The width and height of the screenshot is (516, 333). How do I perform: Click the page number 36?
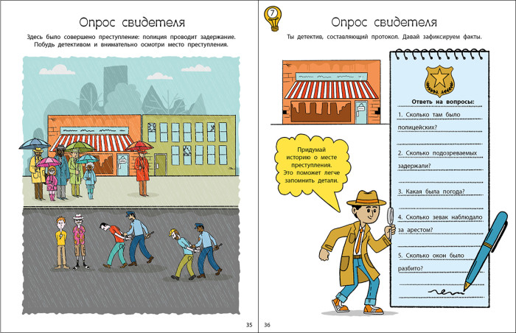(x=267, y=325)
